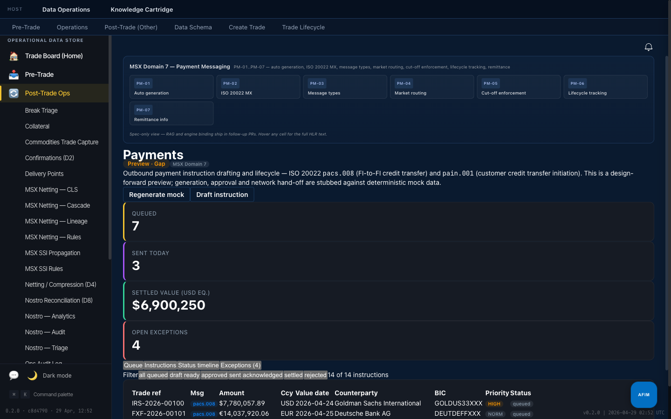Click the sidebar vertical scrollbar
The width and height of the screenshot is (671, 419).
click(110, 148)
